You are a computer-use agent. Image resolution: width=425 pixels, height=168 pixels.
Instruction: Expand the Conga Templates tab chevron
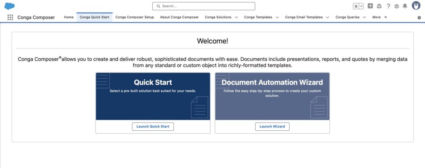(277, 17)
